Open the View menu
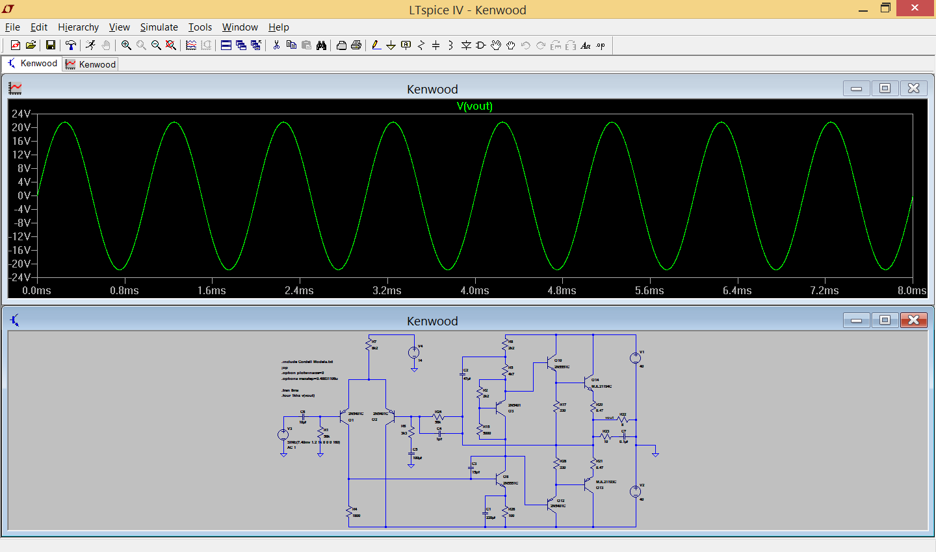This screenshot has width=936, height=552. (119, 27)
